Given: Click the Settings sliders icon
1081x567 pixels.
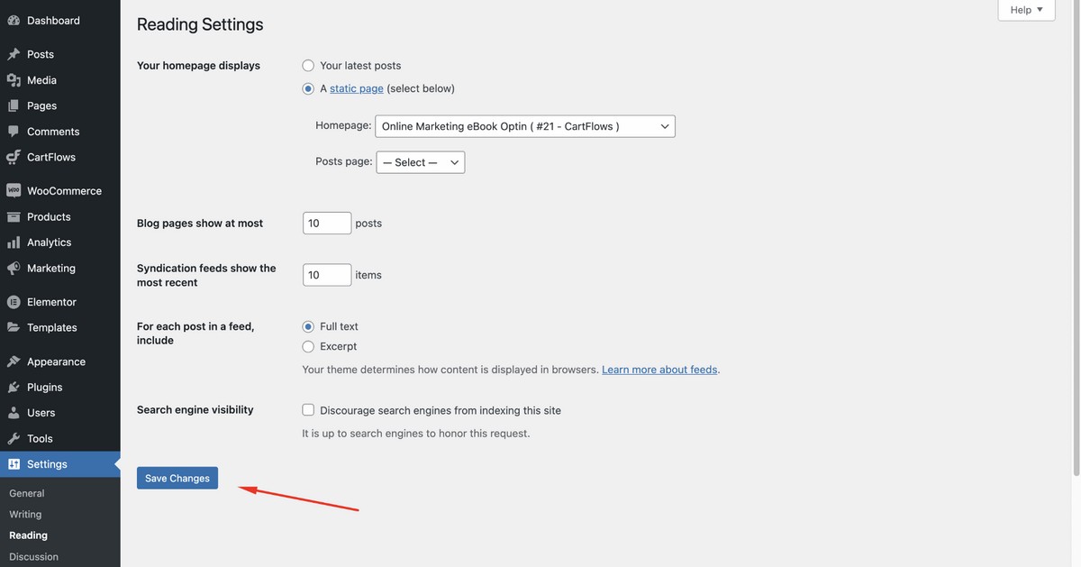Looking at the screenshot, I should point(14,464).
